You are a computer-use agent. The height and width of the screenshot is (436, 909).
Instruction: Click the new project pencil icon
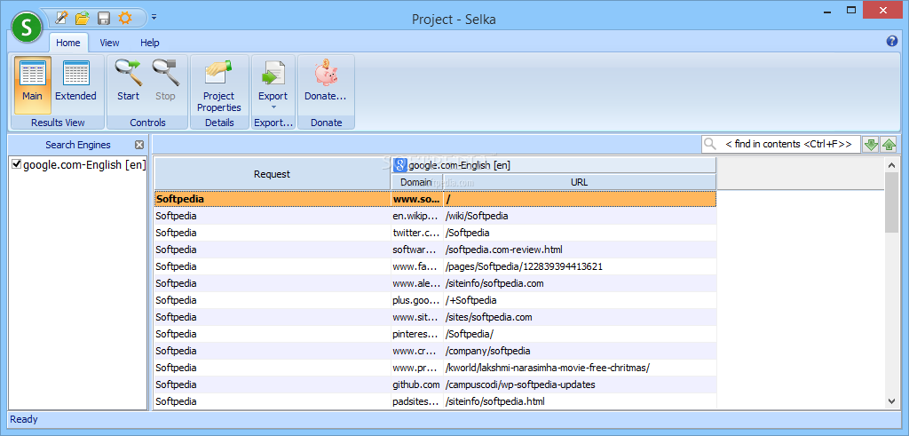pos(61,18)
